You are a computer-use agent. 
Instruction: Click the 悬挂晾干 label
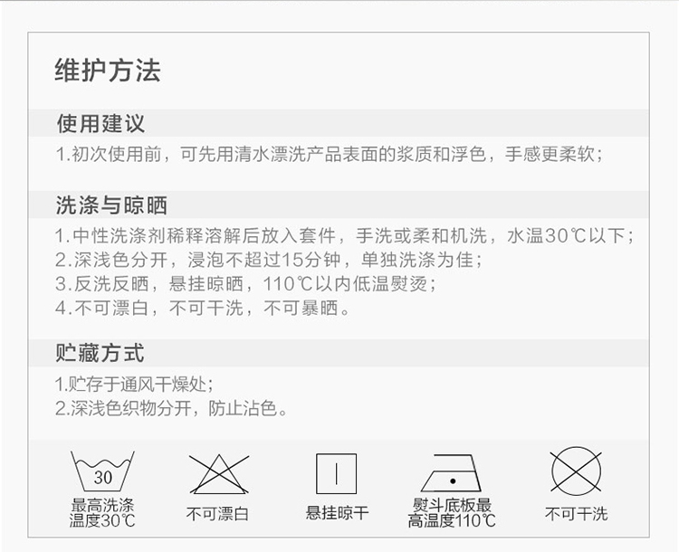pos(337,513)
